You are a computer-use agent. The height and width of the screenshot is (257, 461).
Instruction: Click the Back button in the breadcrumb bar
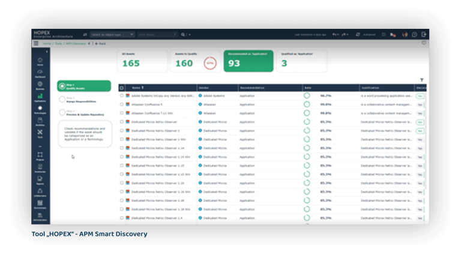point(100,43)
